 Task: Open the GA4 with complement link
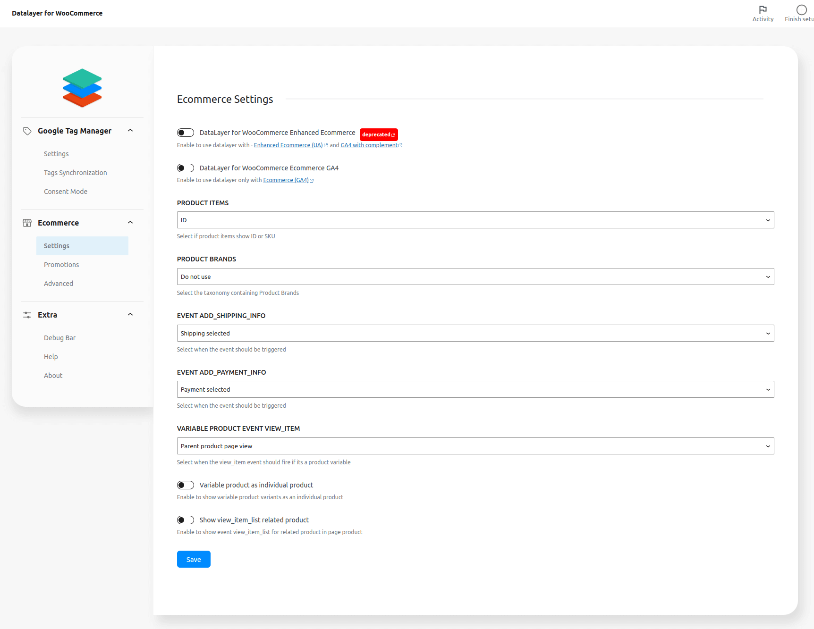pyautogui.click(x=369, y=145)
